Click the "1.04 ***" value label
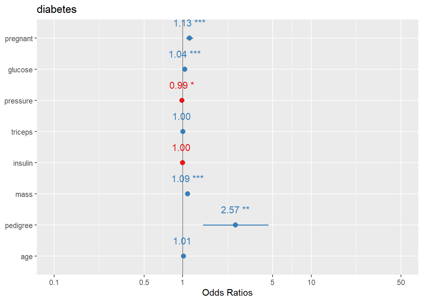The height and width of the screenshot is (302, 423). click(184, 54)
